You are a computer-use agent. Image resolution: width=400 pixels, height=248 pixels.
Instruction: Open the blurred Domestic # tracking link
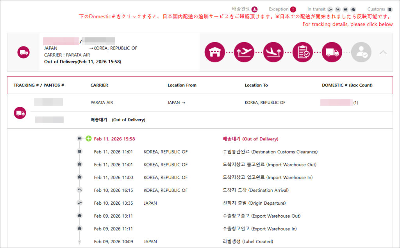pos(336,103)
